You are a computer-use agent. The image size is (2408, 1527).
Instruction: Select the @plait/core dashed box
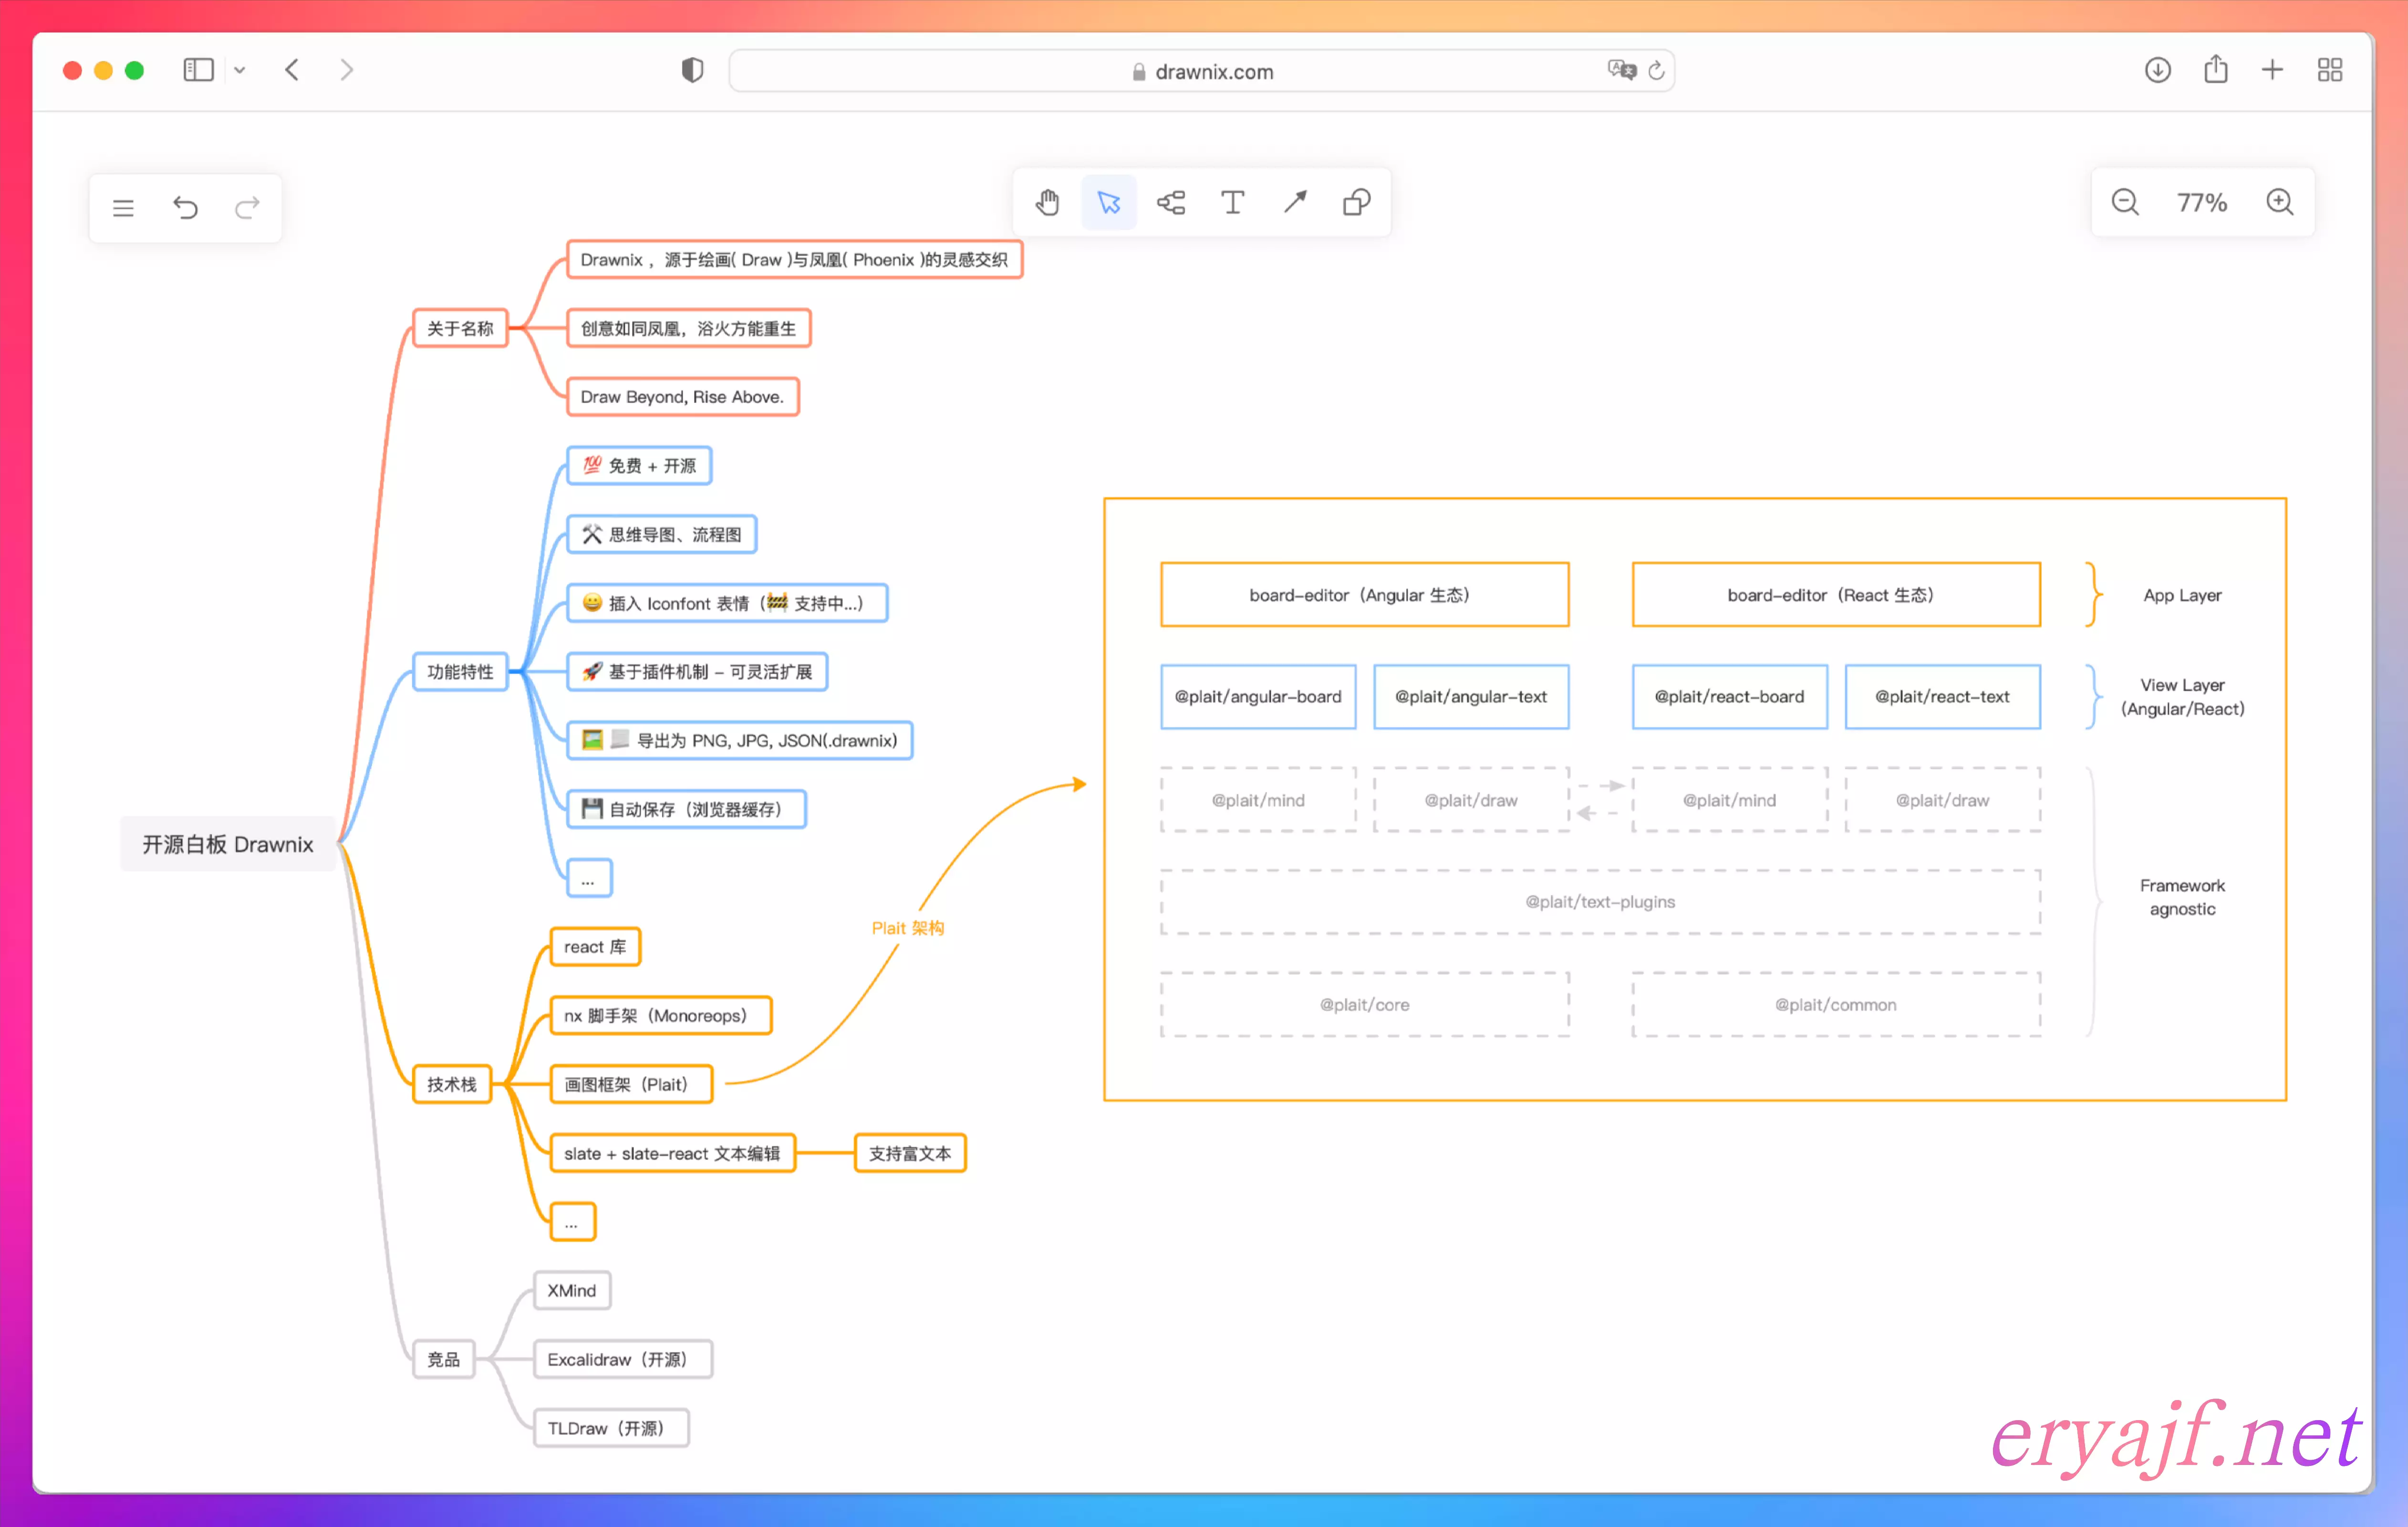coord(1365,1004)
